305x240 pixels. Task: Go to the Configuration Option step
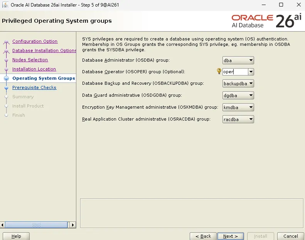pos(35,41)
